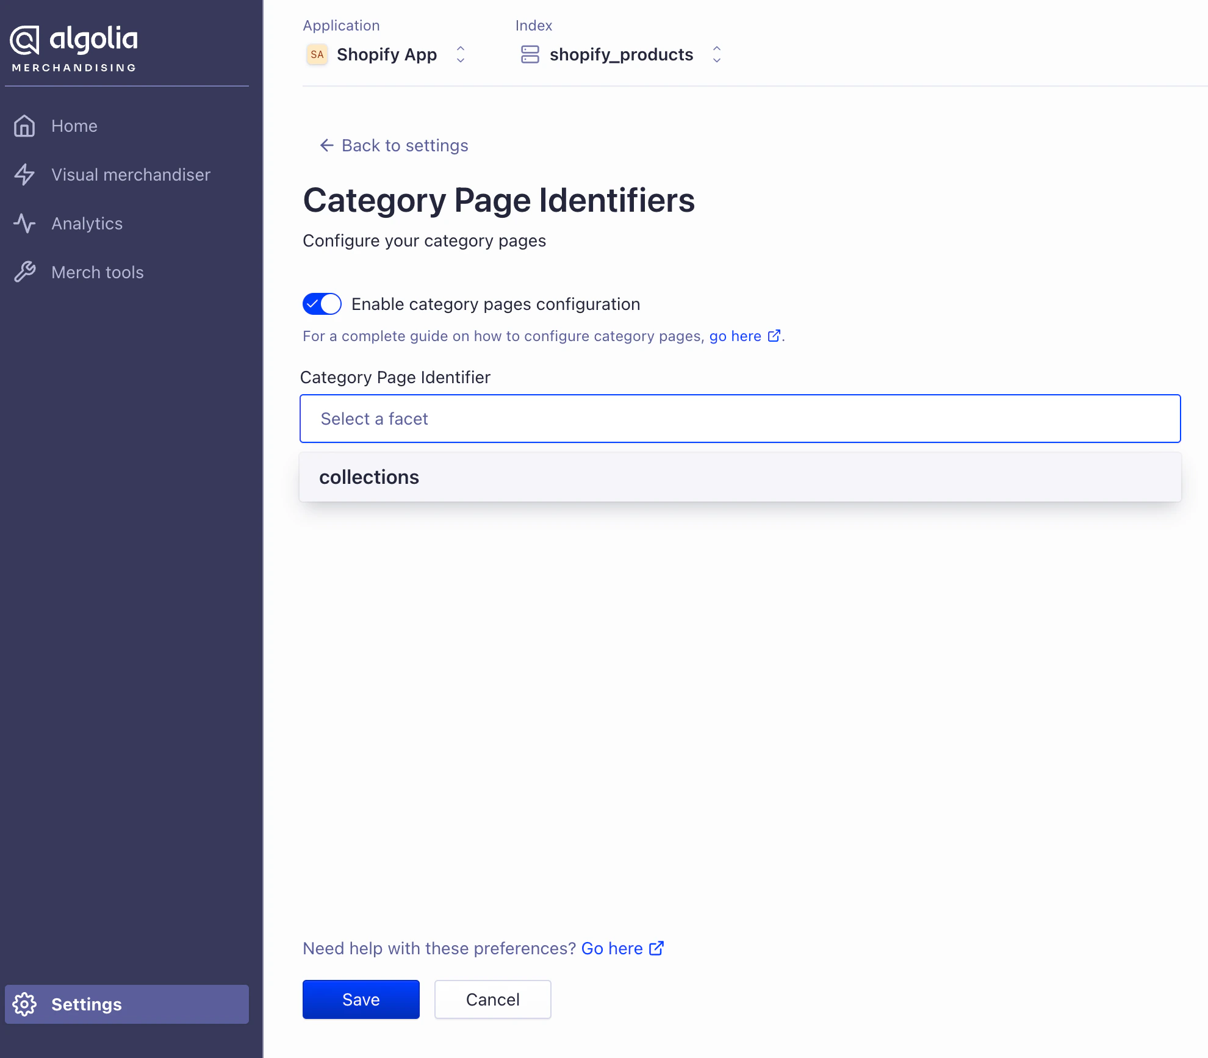Click the back arrow next to settings
Viewport: 1208px width, 1058px height.
pos(326,145)
